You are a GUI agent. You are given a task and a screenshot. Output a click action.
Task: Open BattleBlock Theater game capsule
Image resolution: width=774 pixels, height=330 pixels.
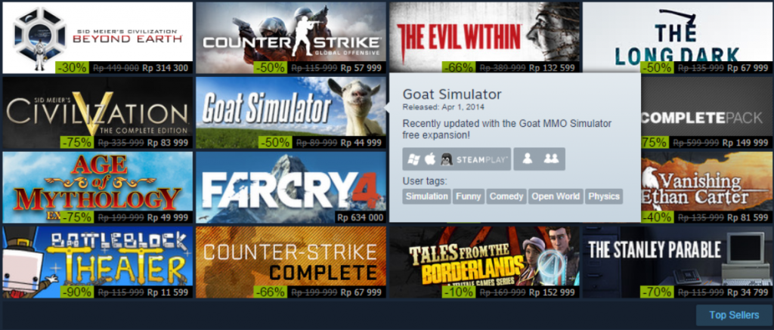pos(98,263)
